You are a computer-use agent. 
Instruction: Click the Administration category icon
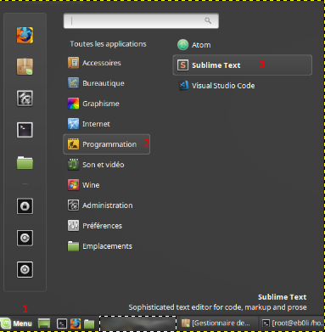[73, 205]
